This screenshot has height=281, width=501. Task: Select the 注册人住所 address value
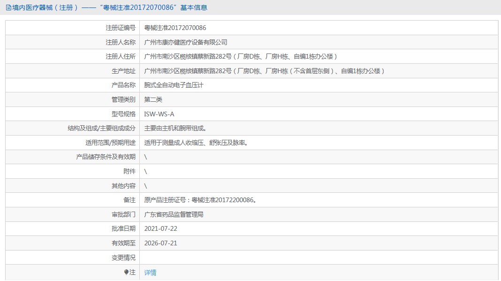click(x=241, y=57)
